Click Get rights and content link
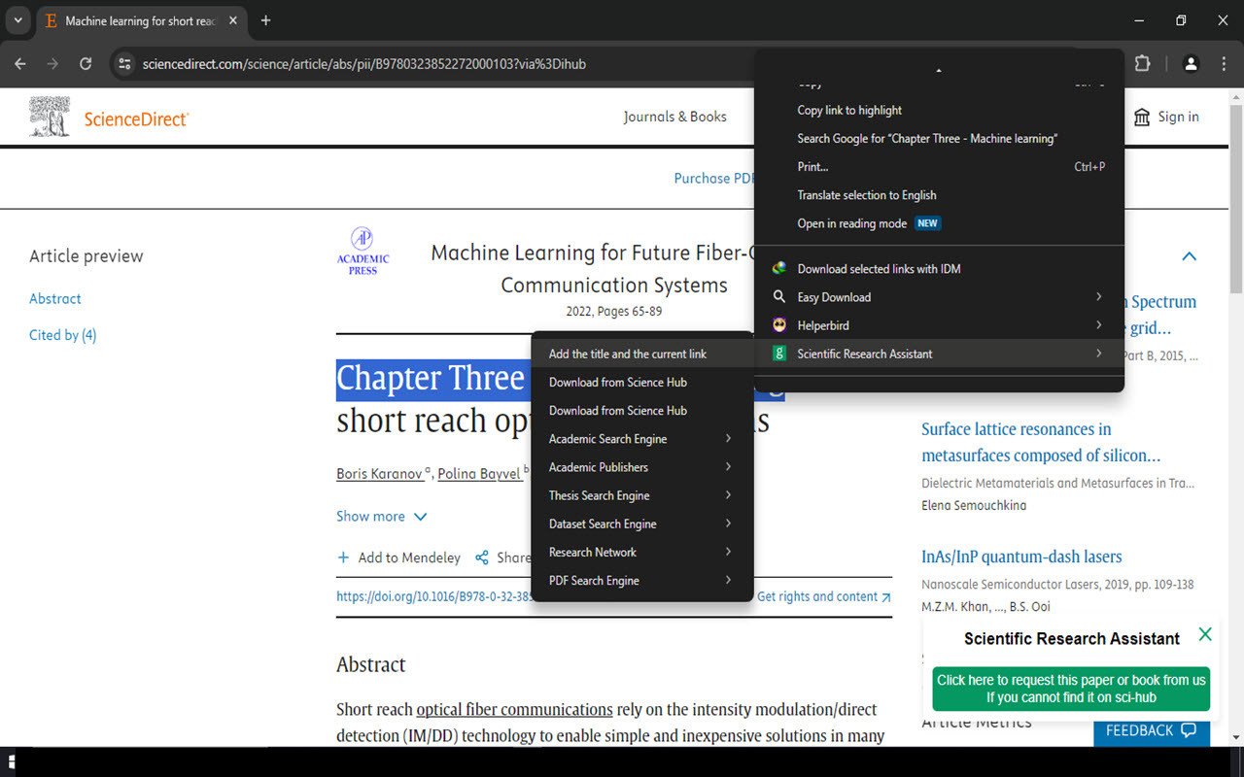This screenshot has height=777, width=1244. tap(823, 596)
